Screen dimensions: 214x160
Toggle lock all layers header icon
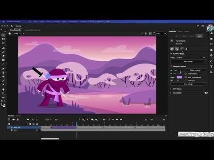pos(37,124)
